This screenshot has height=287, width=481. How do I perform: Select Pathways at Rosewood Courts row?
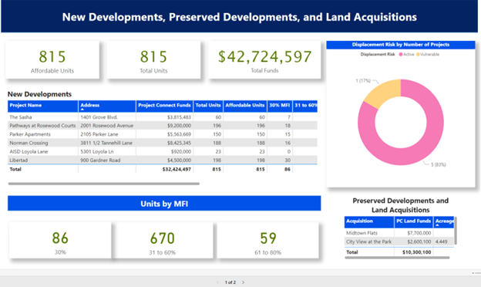(163, 126)
